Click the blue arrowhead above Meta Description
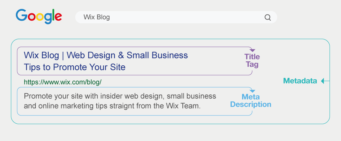This screenshot has width=341, height=141. point(252,91)
